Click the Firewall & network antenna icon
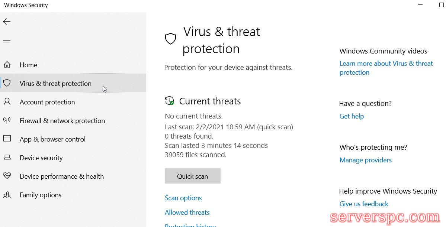The image size is (446, 227). click(7, 120)
